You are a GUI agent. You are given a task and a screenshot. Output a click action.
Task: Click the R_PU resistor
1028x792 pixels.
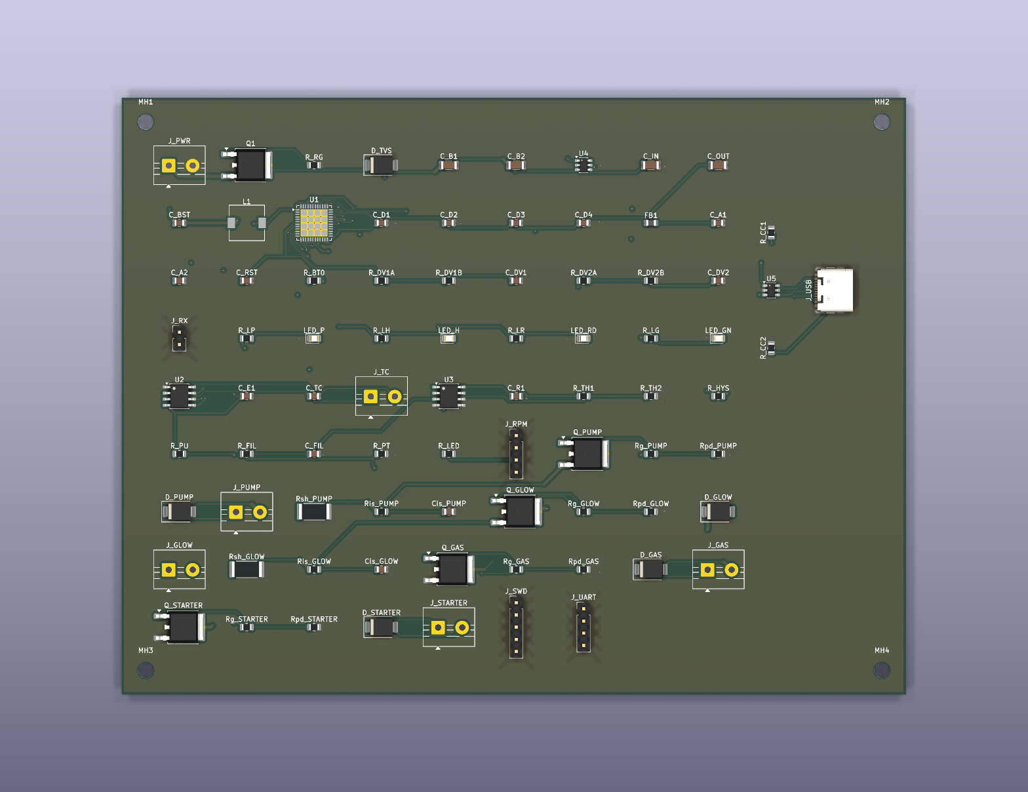coord(179,454)
